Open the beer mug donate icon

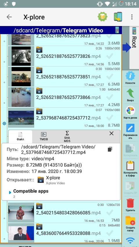(x=103, y=17)
